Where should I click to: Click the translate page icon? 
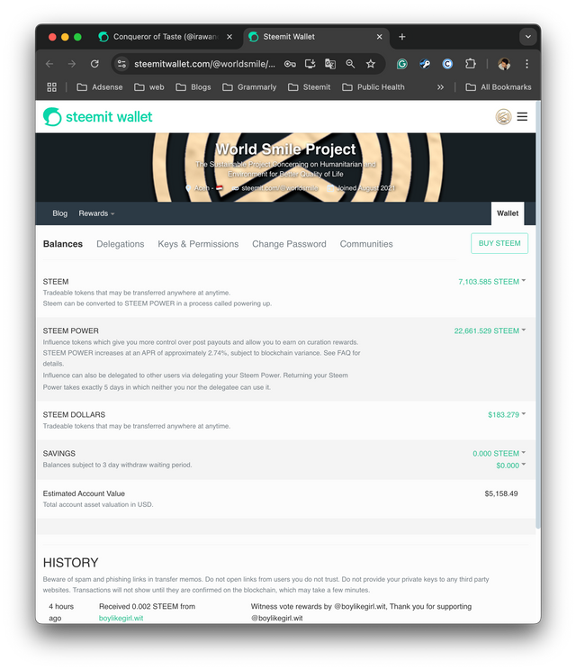pos(330,64)
